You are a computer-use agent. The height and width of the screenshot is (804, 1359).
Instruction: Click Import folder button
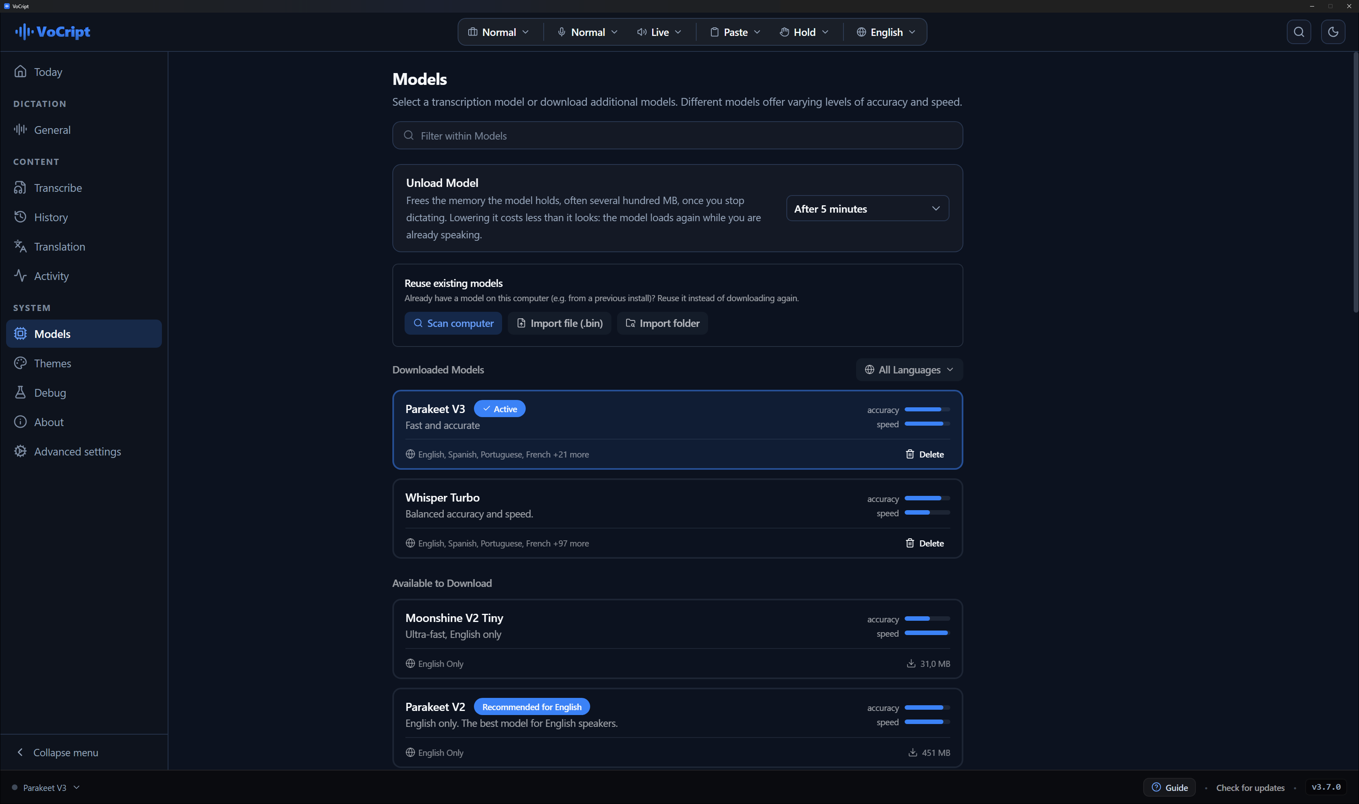pyautogui.click(x=662, y=323)
